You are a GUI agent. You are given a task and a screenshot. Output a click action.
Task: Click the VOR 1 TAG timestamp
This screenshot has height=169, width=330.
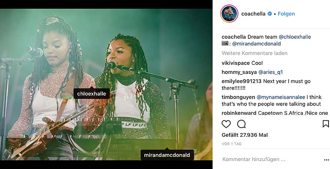231,144
